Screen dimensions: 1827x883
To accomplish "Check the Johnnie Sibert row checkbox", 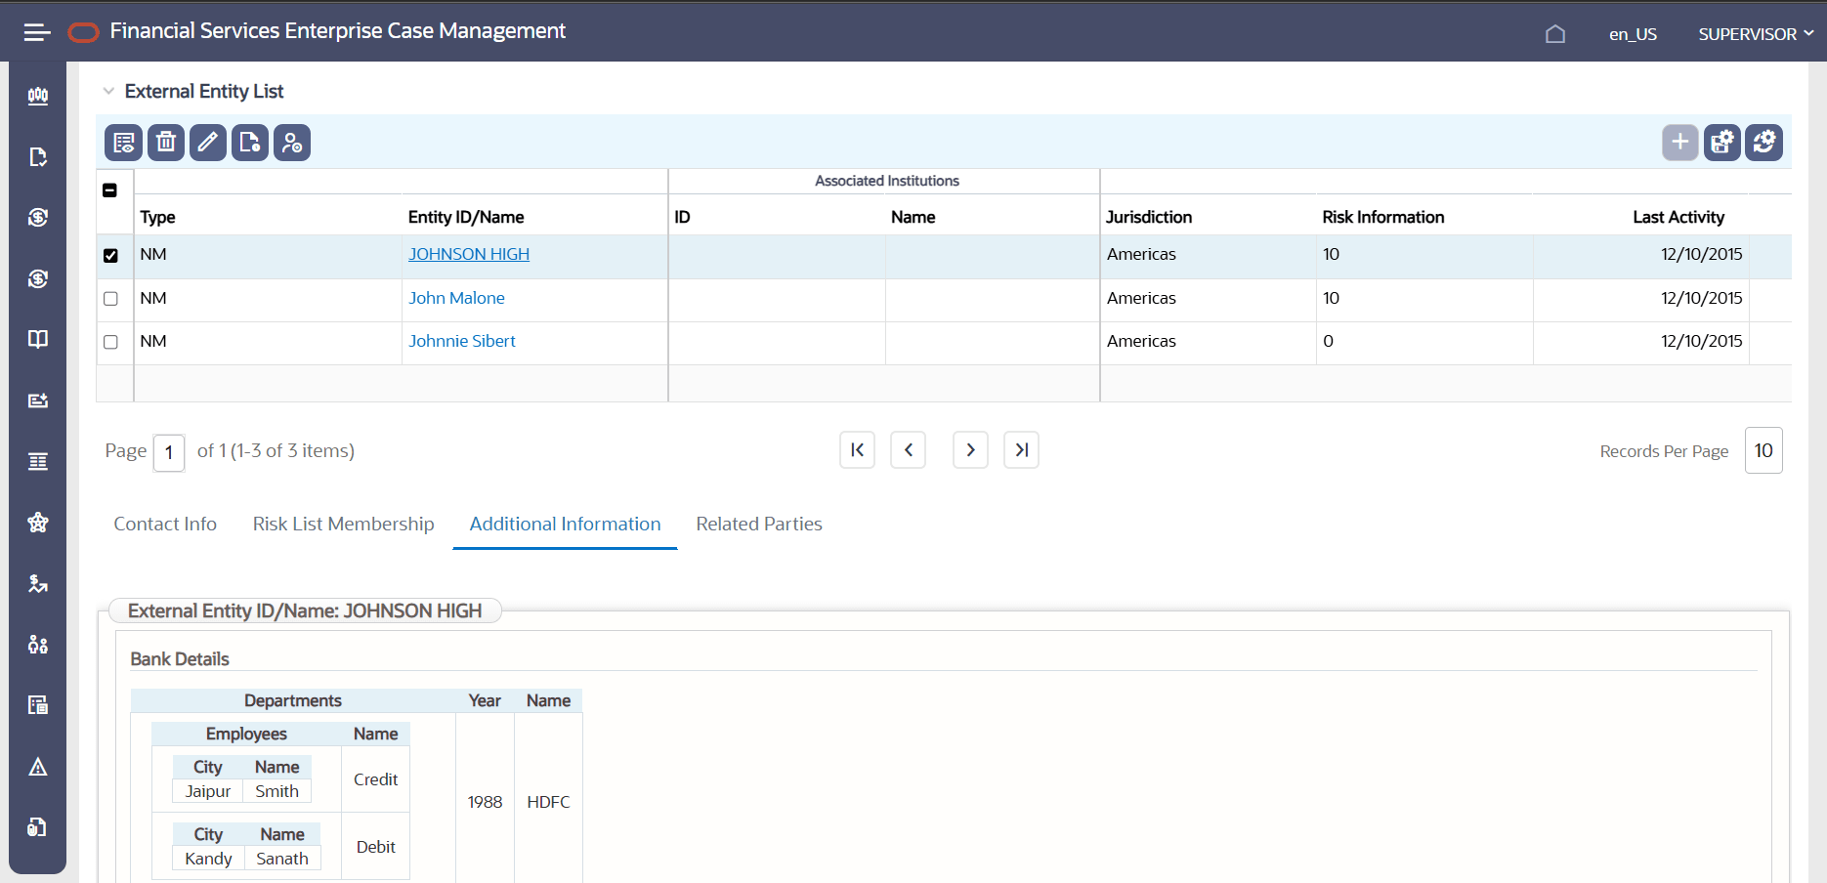I will tap(110, 342).
